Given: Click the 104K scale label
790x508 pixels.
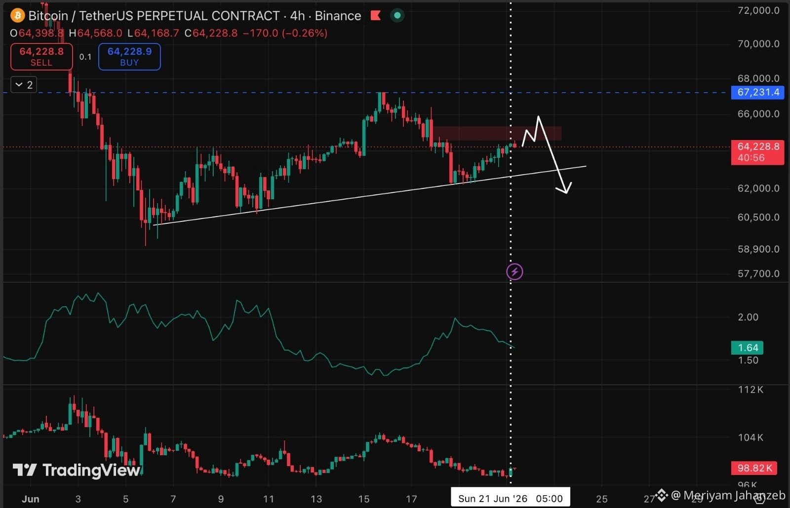Looking at the screenshot, I should pos(750,437).
